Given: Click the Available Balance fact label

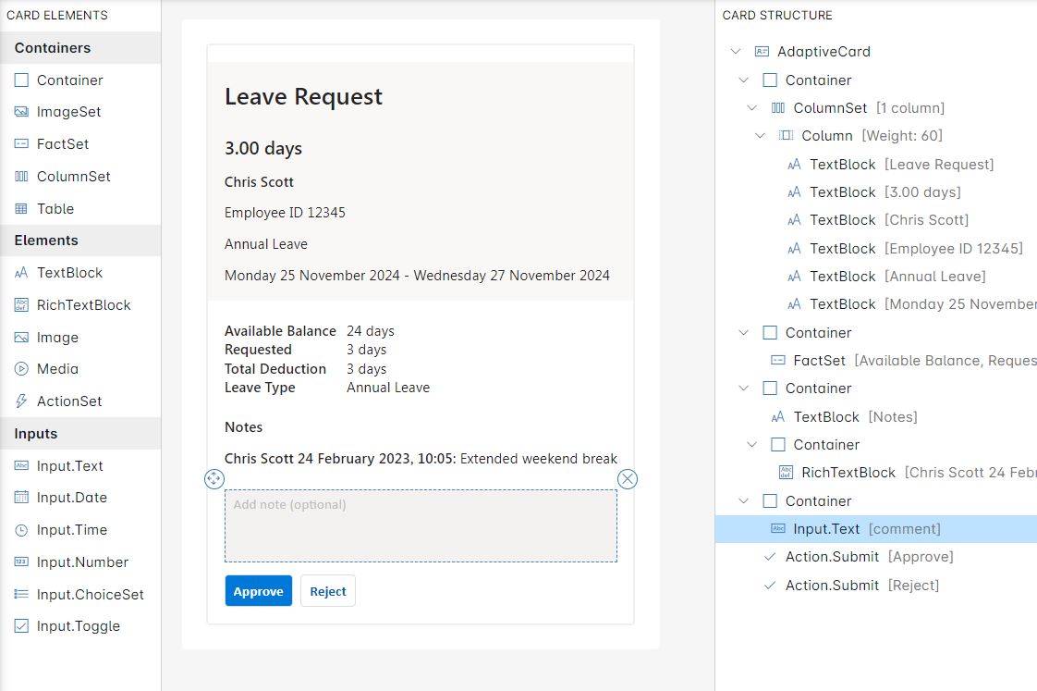Looking at the screenshot, I should (x=280, y=331).
